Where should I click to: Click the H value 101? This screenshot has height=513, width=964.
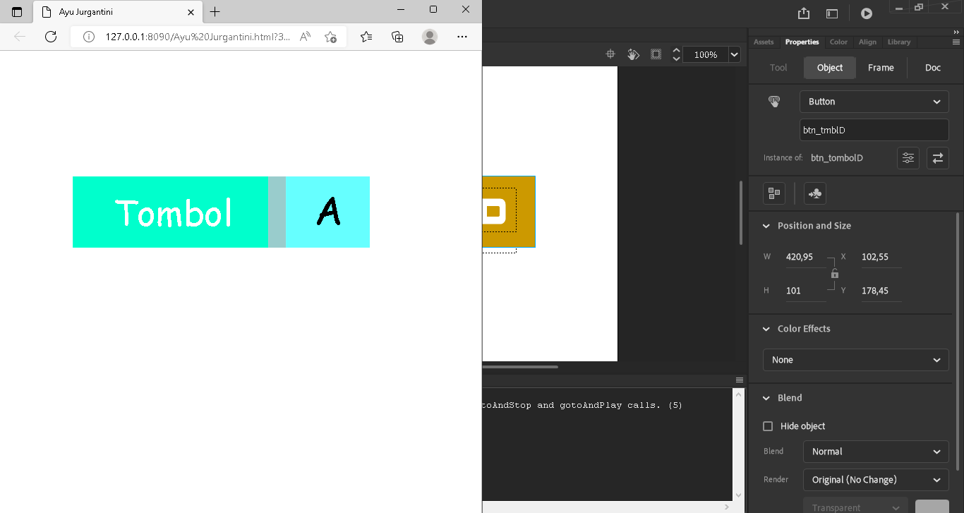805,291
